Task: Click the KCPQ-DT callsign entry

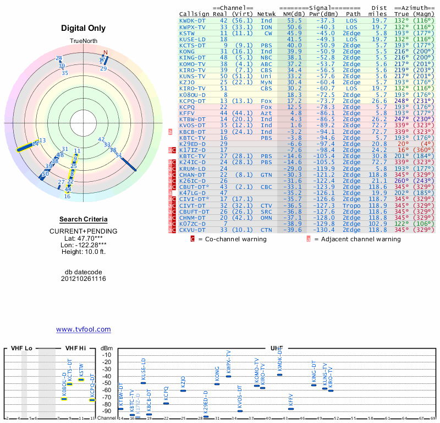Action: [193, 101]
